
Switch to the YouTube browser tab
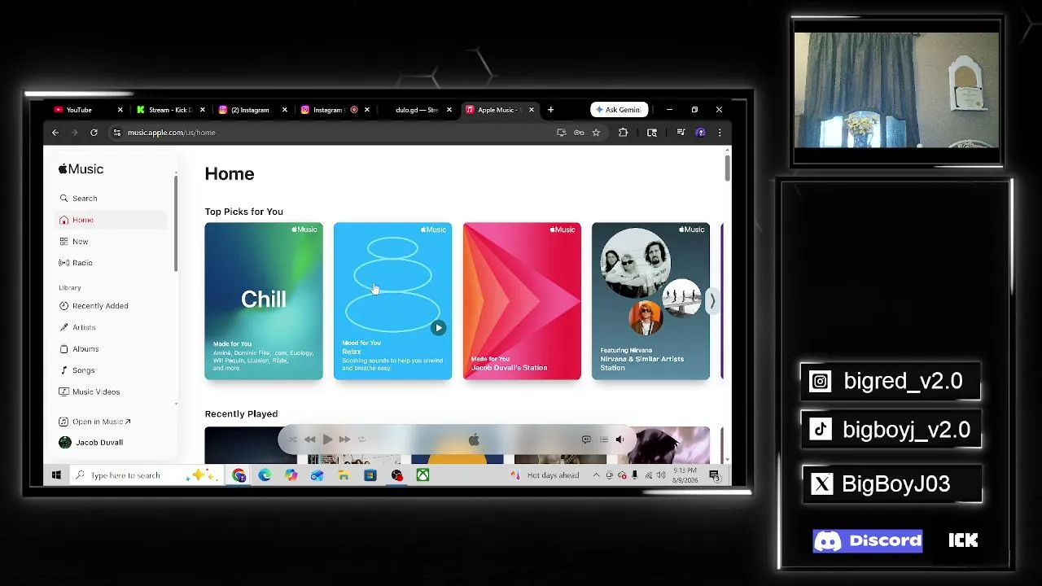pyautogui.click(x=80, y=110)
